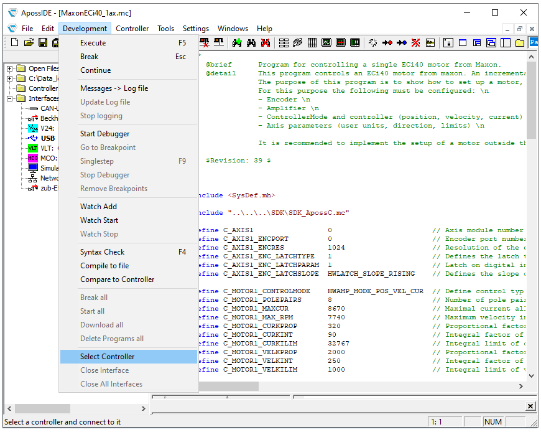Expand the C:\Data folder tree node
Viewport: 541px width, 432px height.
click(x=10, y=78)
